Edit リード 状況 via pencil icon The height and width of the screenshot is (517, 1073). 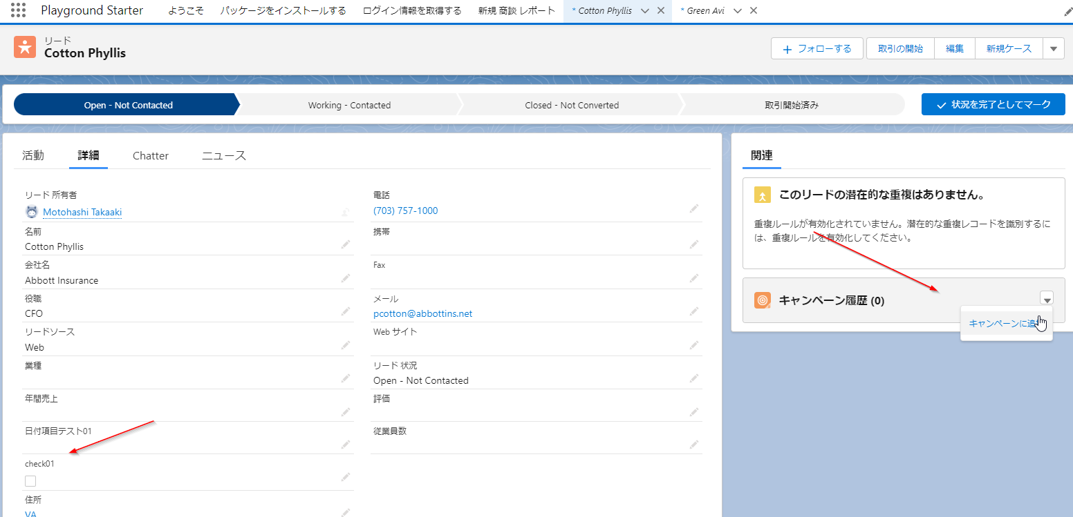(x=693, y=378)
